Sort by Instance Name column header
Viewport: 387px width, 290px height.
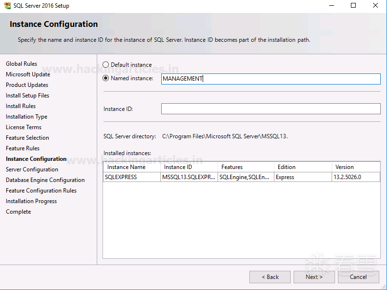(131, 167)
